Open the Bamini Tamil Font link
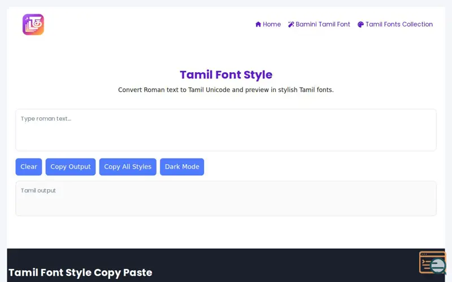Image resolution: width=452 pixels, height=282 pixels. pos(319,24)
